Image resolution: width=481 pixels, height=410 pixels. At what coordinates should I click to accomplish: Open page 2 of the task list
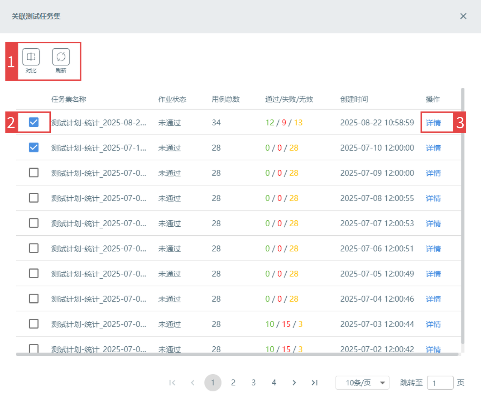pos(233,383)
